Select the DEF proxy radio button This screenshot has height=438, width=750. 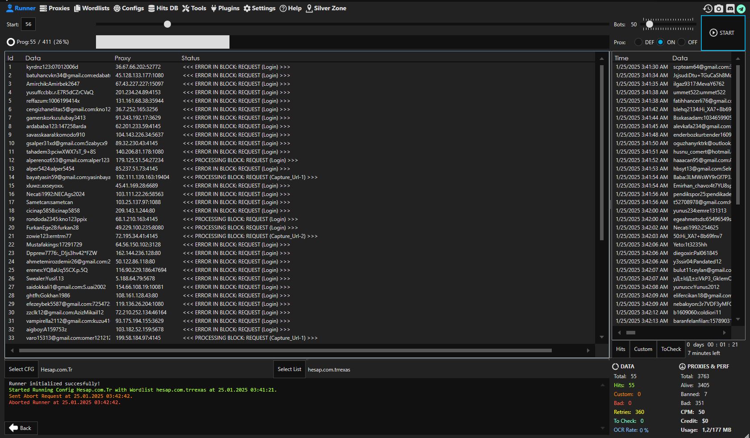pyautogui.click(x=638, y=42)
